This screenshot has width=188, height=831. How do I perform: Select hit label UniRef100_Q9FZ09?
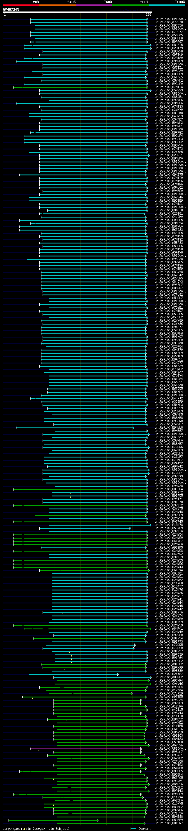pyautogui.click(x=169, y=55)
